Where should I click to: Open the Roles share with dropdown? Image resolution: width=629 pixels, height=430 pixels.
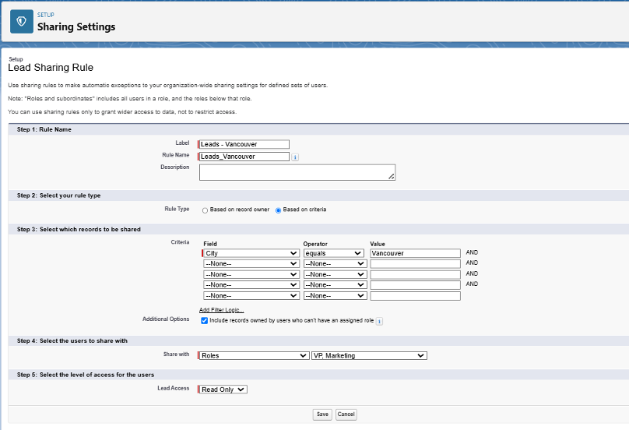(x=254, y=356)
